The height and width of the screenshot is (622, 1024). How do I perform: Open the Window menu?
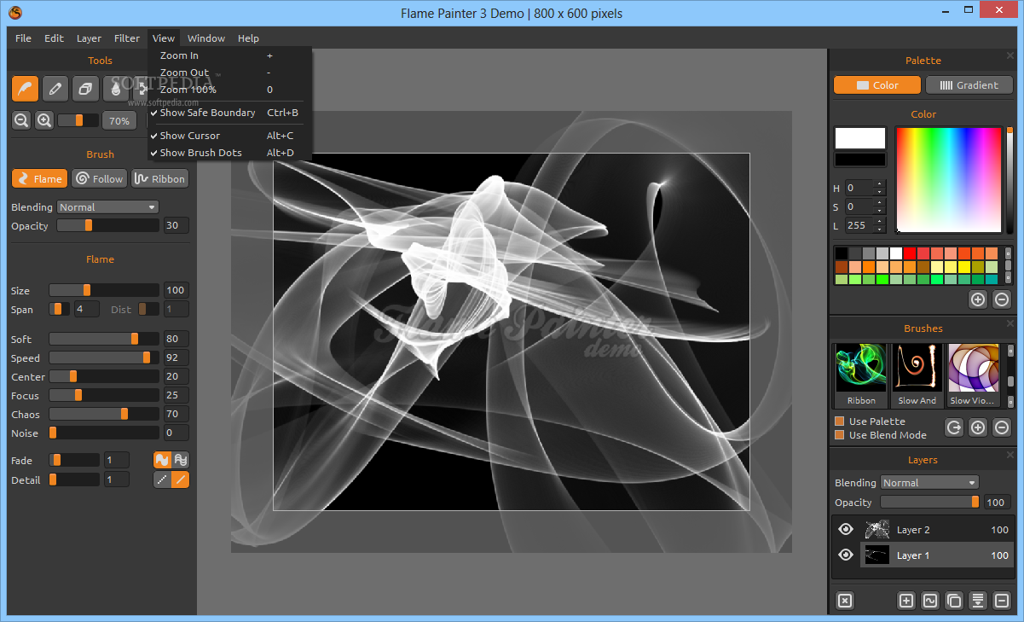coord(206,38)
